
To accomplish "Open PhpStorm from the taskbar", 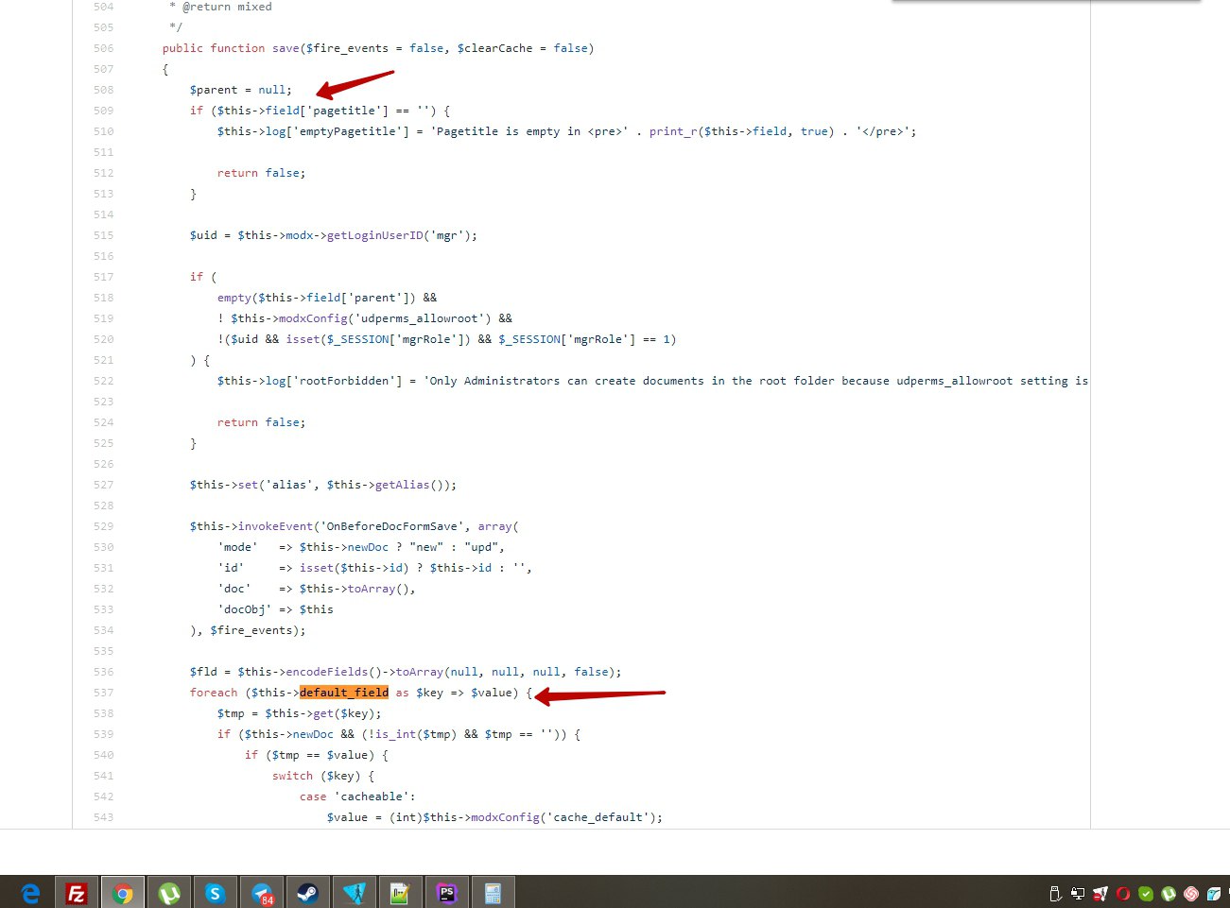I will (447, 893).
